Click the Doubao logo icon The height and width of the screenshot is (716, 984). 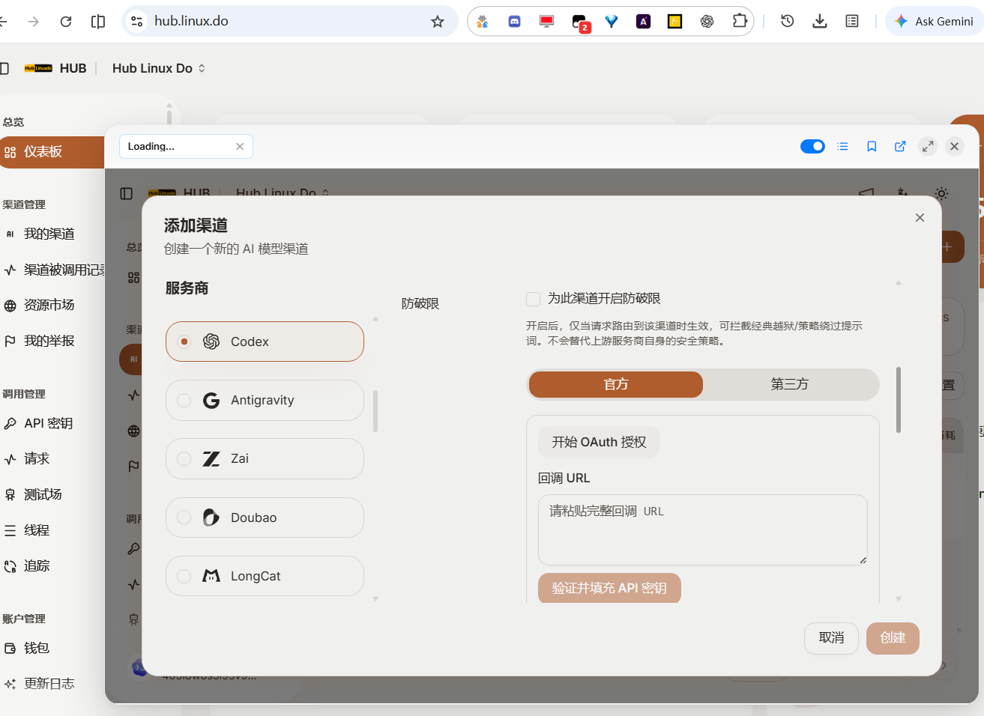click(211, 517)
